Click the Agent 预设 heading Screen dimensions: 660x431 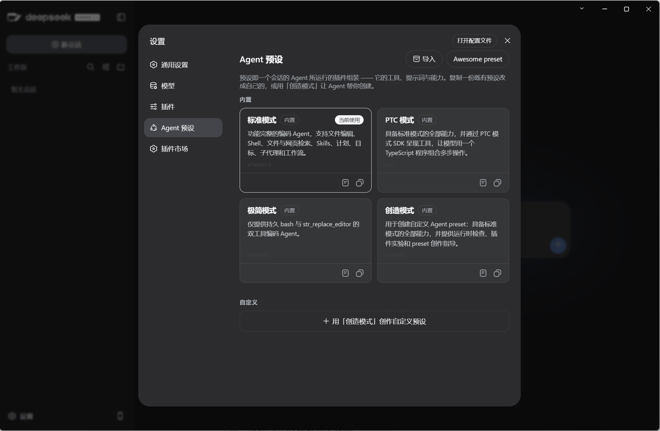click(x=261, y=60)
